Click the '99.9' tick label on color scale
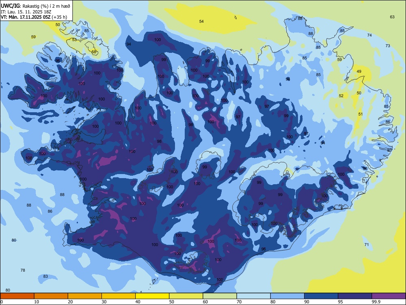 point(376,302)
